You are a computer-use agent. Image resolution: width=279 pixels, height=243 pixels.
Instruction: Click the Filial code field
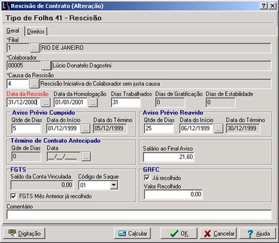point(18,48)
